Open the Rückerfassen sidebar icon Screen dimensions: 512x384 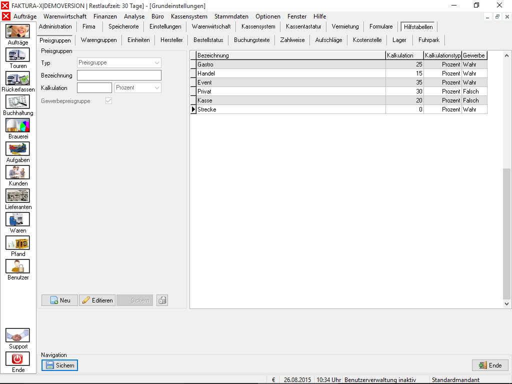click(x=17, y=78)
